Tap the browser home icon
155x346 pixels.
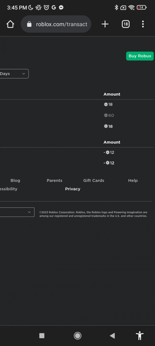pos(10,24)
